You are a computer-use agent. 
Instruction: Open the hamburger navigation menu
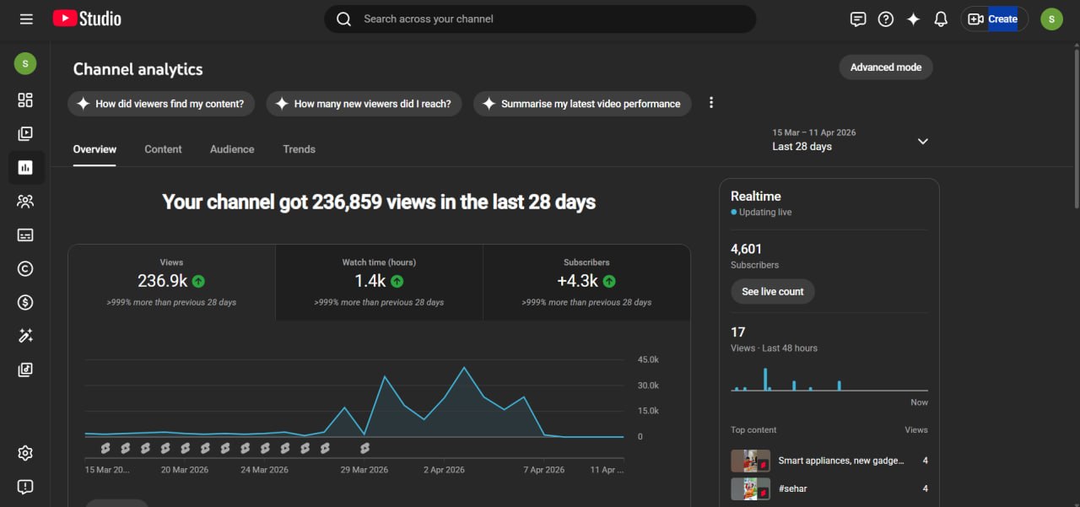[x=26, y=19]
